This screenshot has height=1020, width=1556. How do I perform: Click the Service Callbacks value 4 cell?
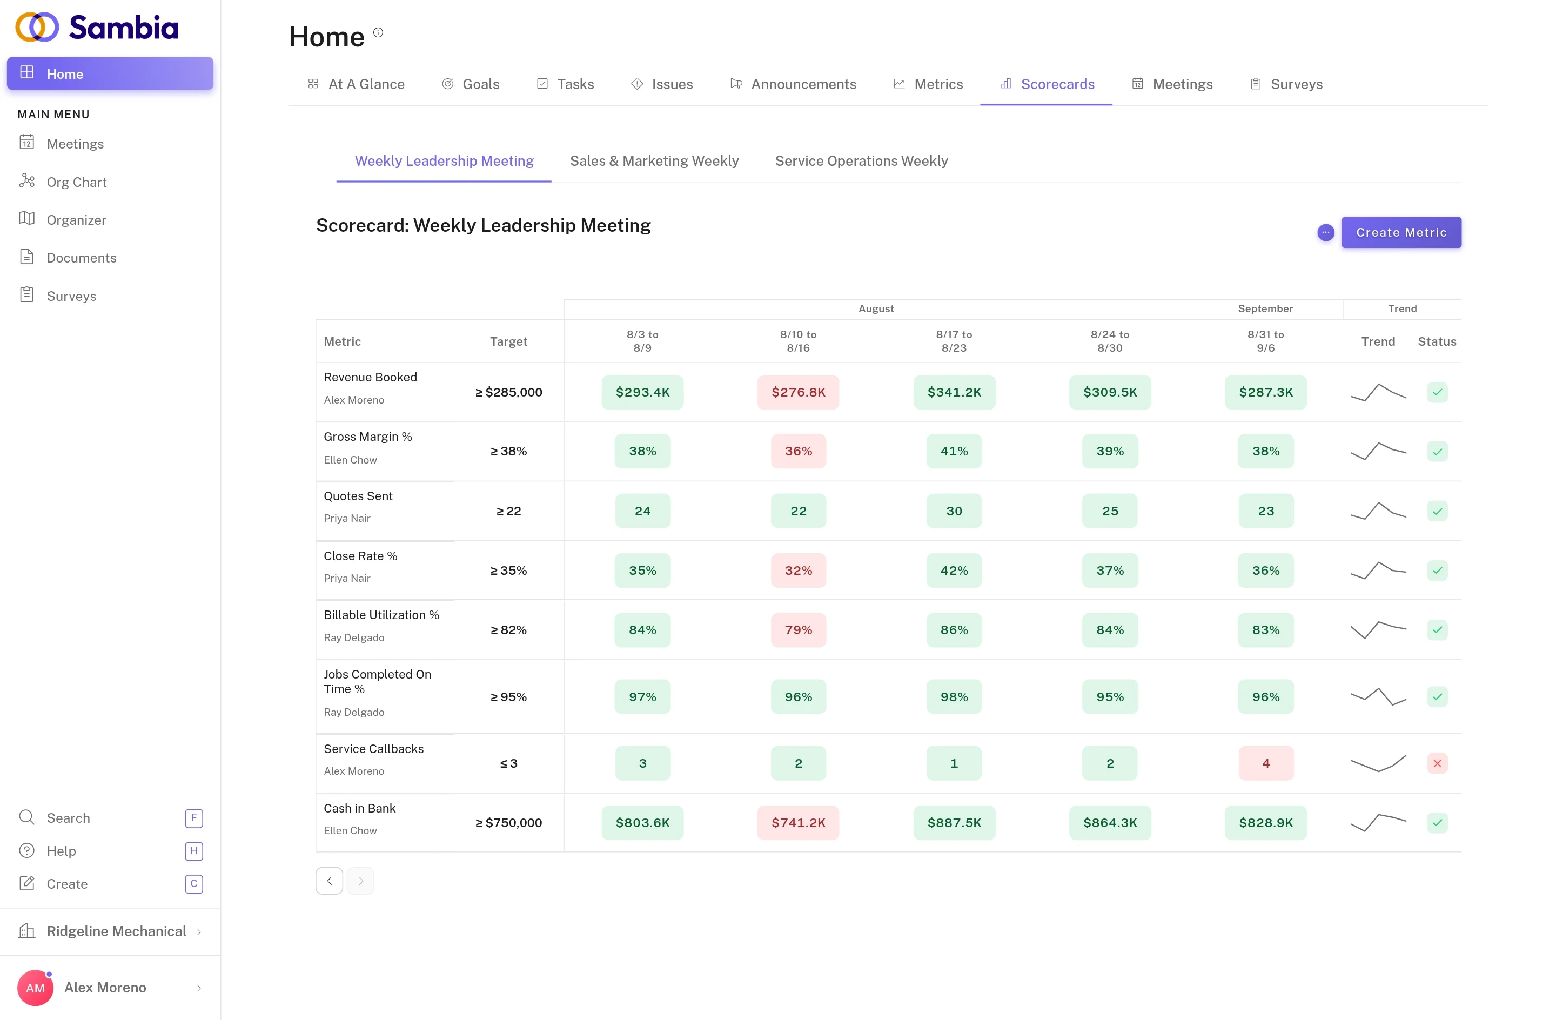click(1266, 763)
